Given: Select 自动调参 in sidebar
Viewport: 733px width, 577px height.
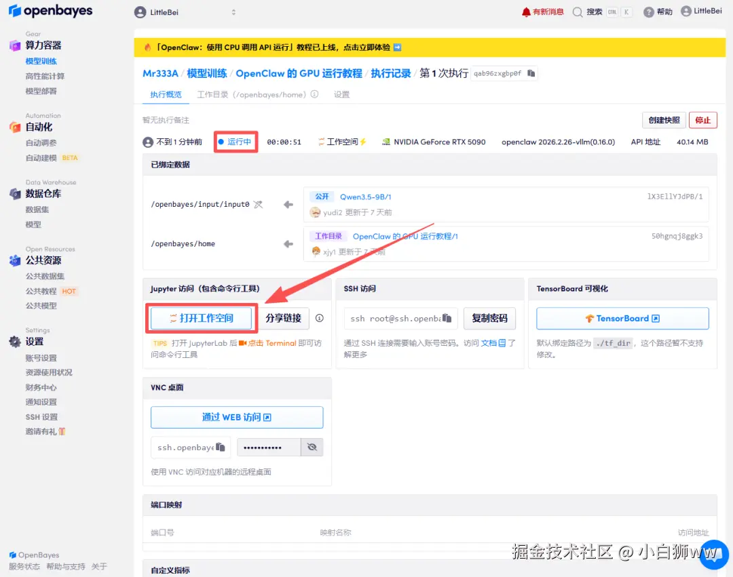Looking at the screenshot, I should (41, 143).
